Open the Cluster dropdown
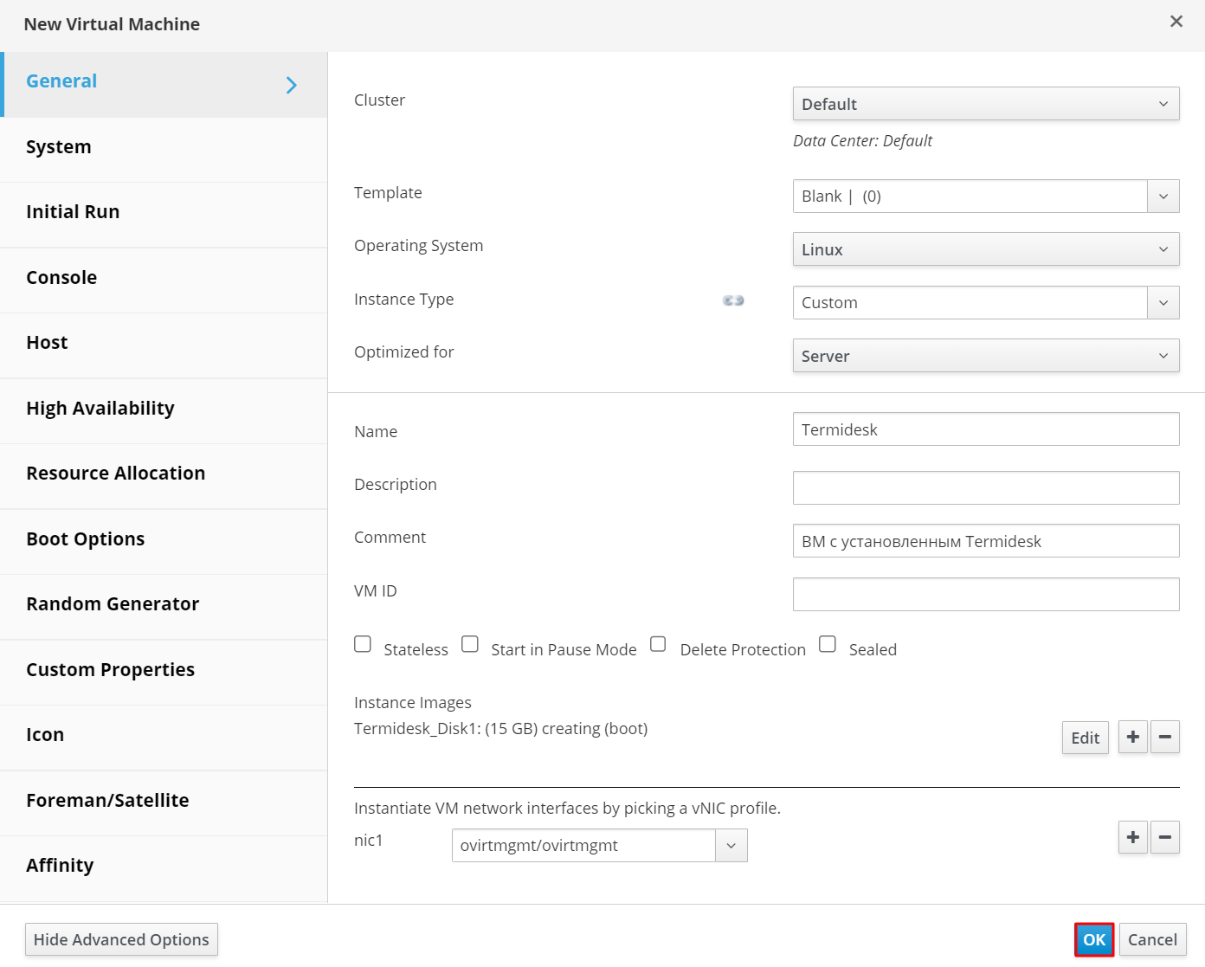The width and height of the screenshot is (1205, 967). pyautogui.click(x=985, y=104)
